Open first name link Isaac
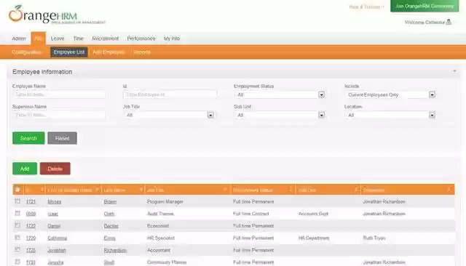This screenshot has width=466, height=266. [x=53, y=214]
